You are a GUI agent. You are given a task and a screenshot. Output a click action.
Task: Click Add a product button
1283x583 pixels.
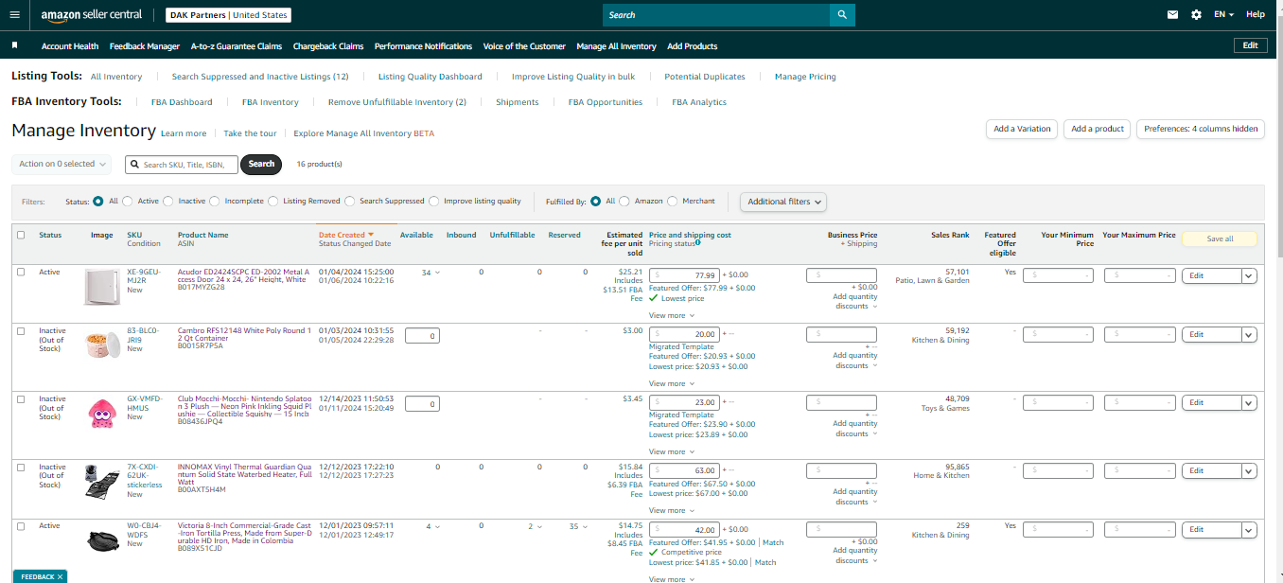point(1098,129)
